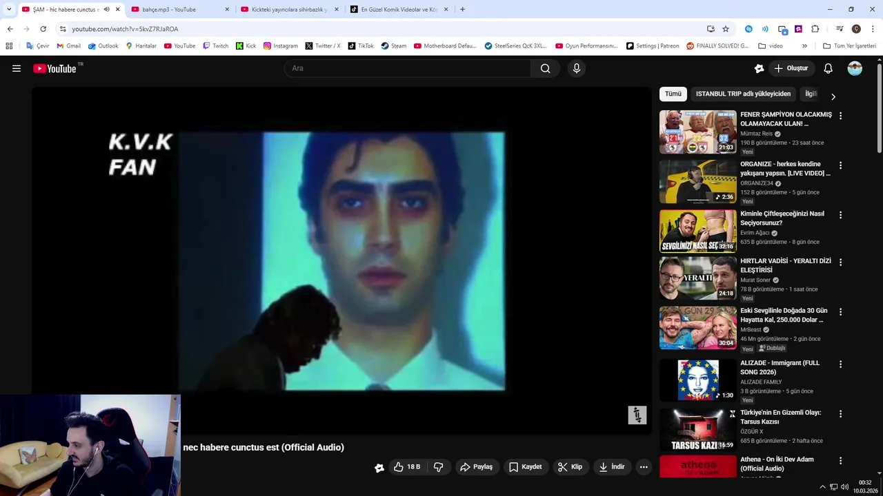
Task: Open the Tüm Yer İşaretleri folder
Action: pyautogui.click(x=850, y=46)
